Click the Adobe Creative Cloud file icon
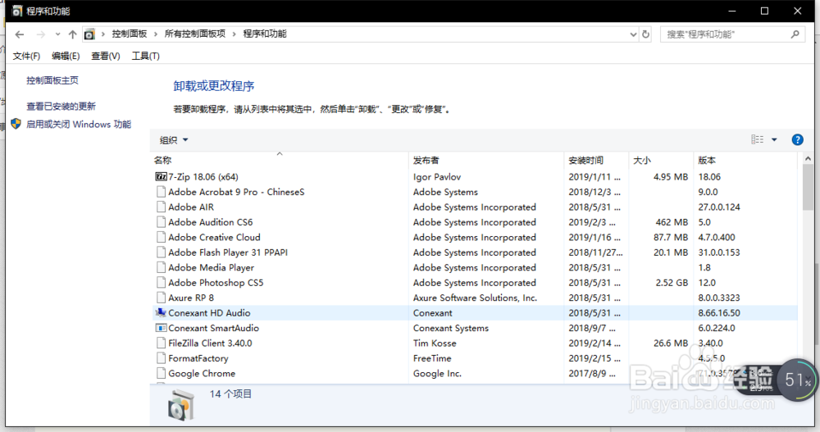Image resolution: width=820 pixels, height=432 pixels. pyautogui.click(x=161, y=238)
